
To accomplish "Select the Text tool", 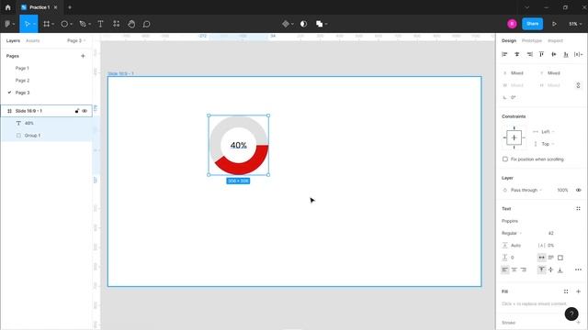I will point(100,24).
